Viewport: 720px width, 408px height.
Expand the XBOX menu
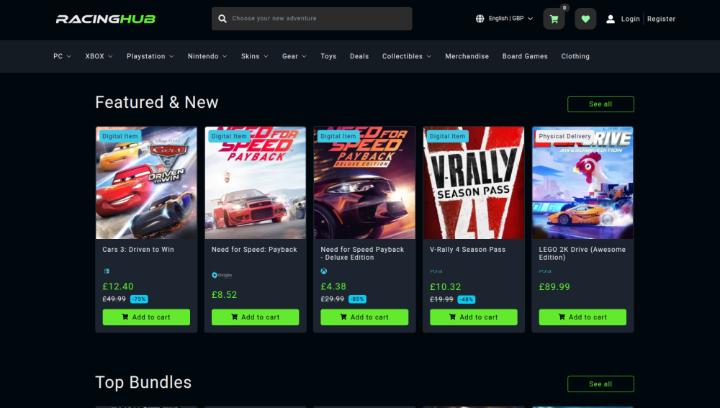point(99,56)
